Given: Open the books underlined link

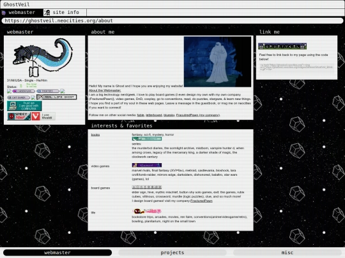Looking at the screenshot, I should [95, 134].
